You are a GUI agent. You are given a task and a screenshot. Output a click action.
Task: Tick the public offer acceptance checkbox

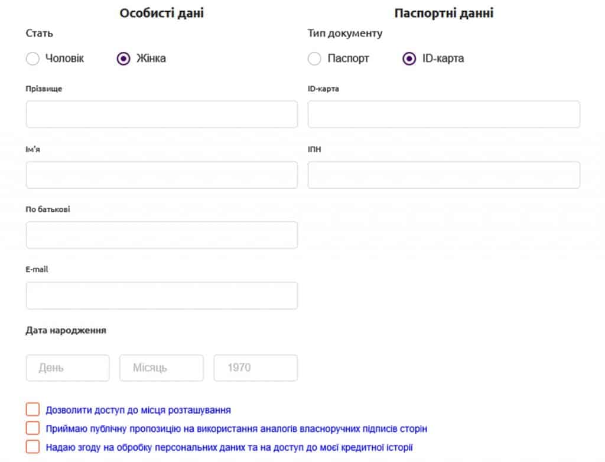tap(33, 428)
